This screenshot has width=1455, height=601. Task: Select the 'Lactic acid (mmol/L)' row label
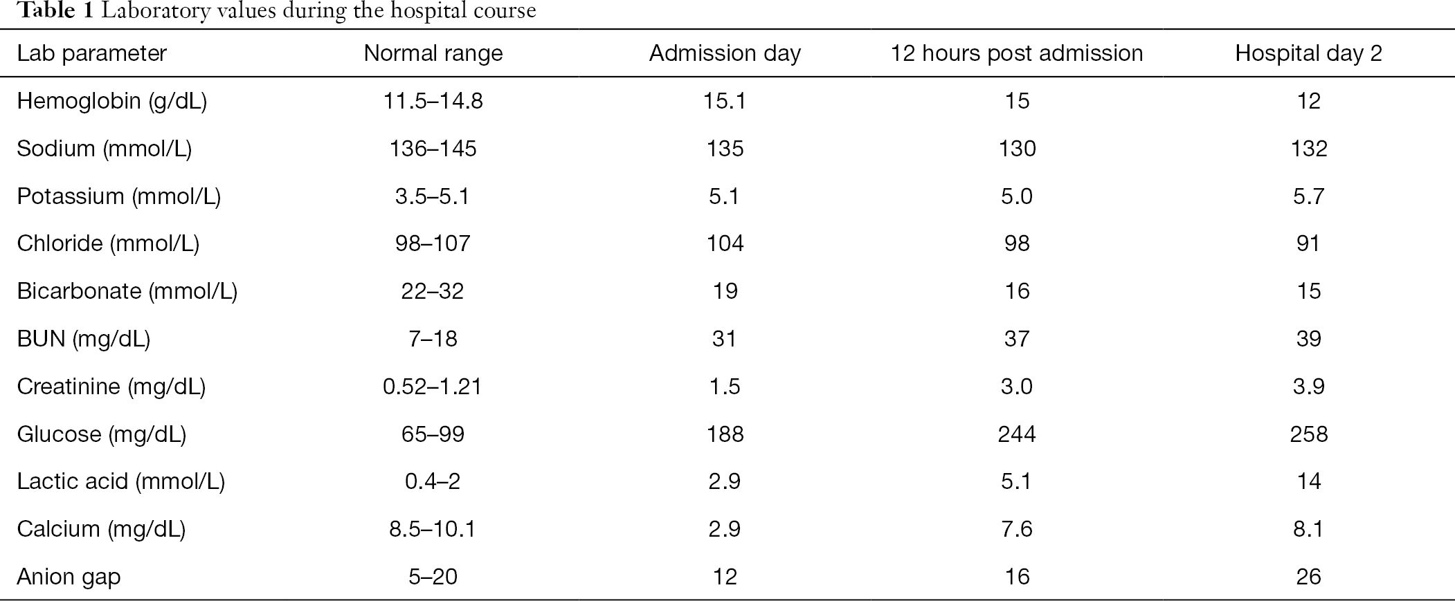pyautogui.click(x=120, y=481)
